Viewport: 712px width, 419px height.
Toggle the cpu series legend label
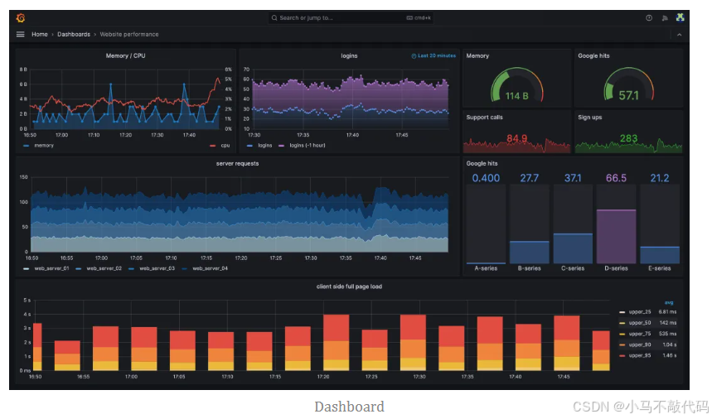point(225,146)
